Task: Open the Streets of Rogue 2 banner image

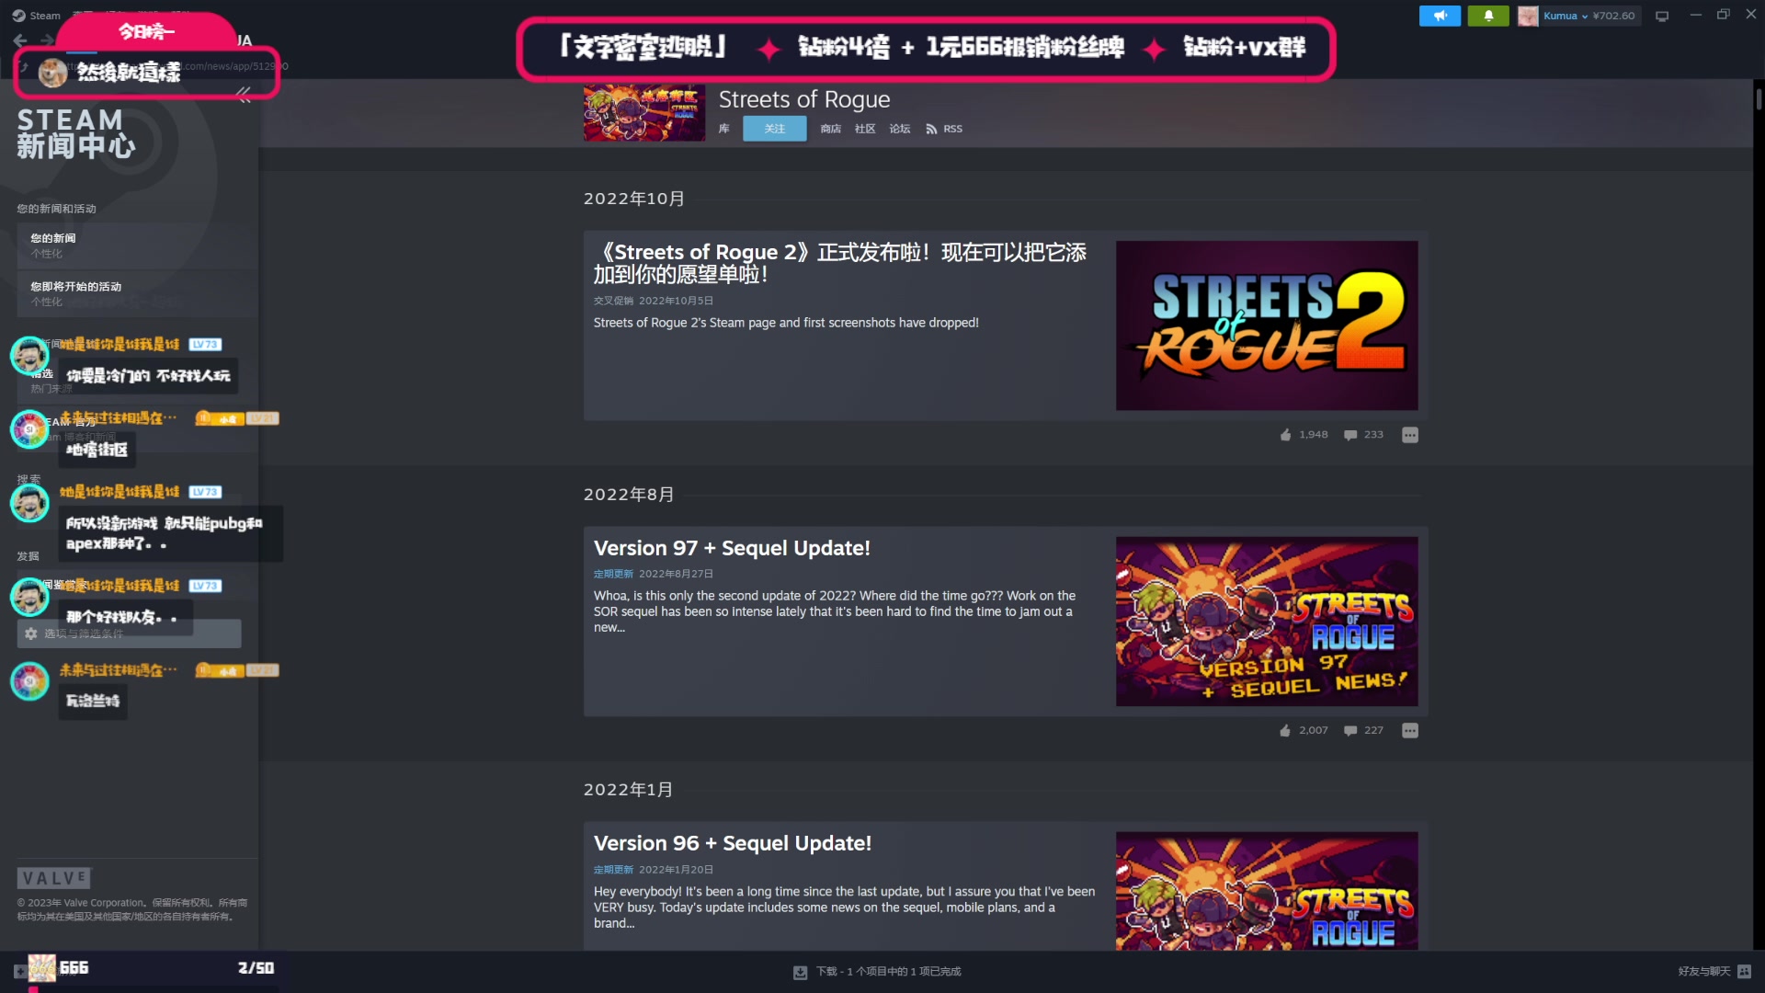Action: tap(1267, 325)
